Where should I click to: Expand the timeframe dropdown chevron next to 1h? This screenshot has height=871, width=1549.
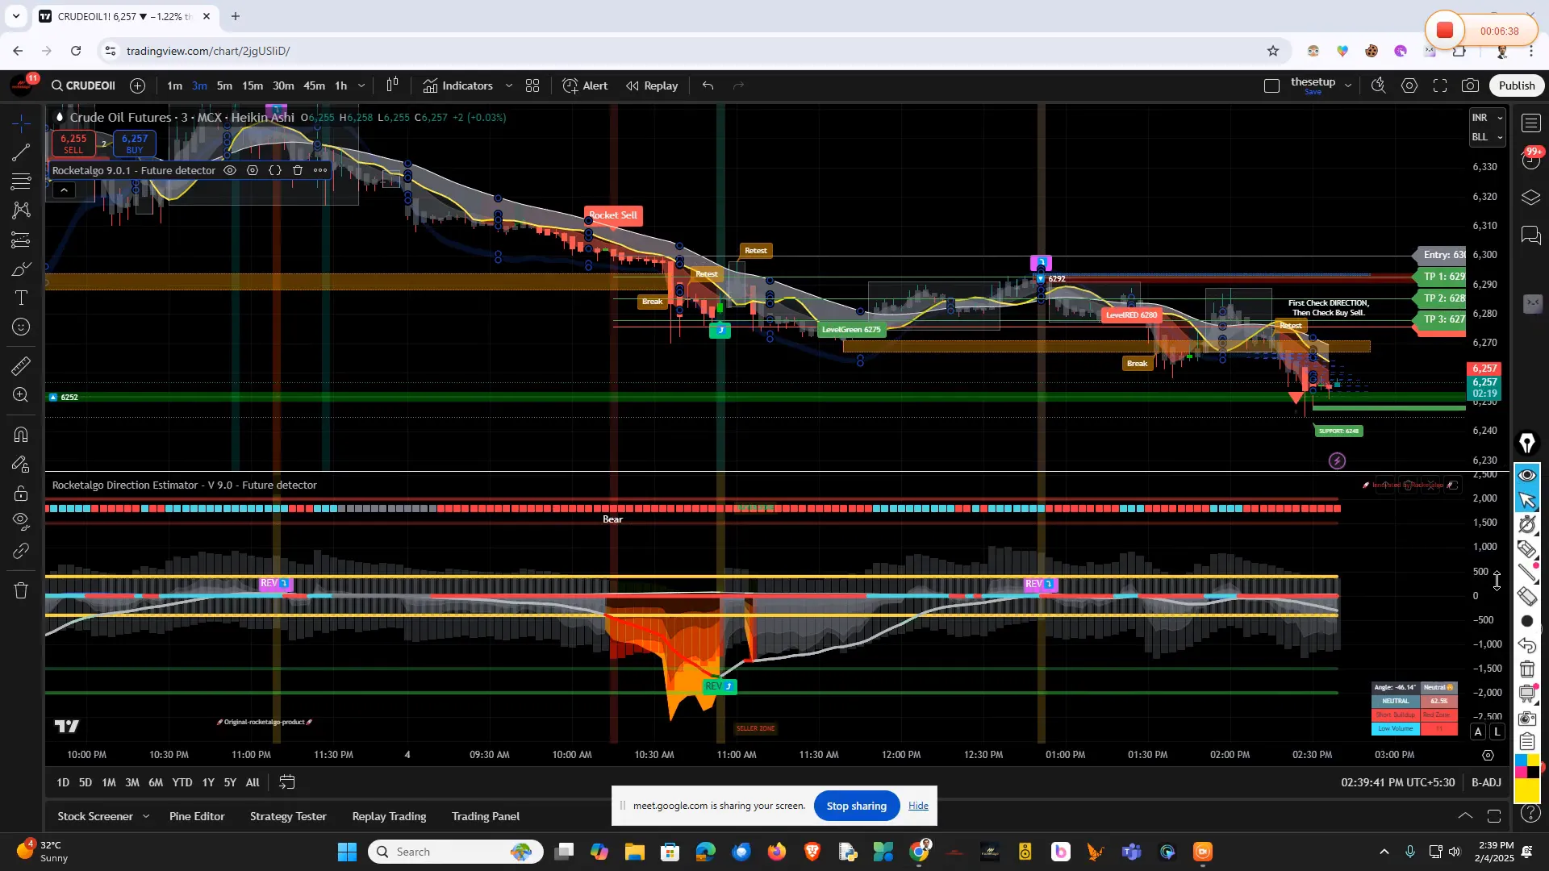coord(361,85)
